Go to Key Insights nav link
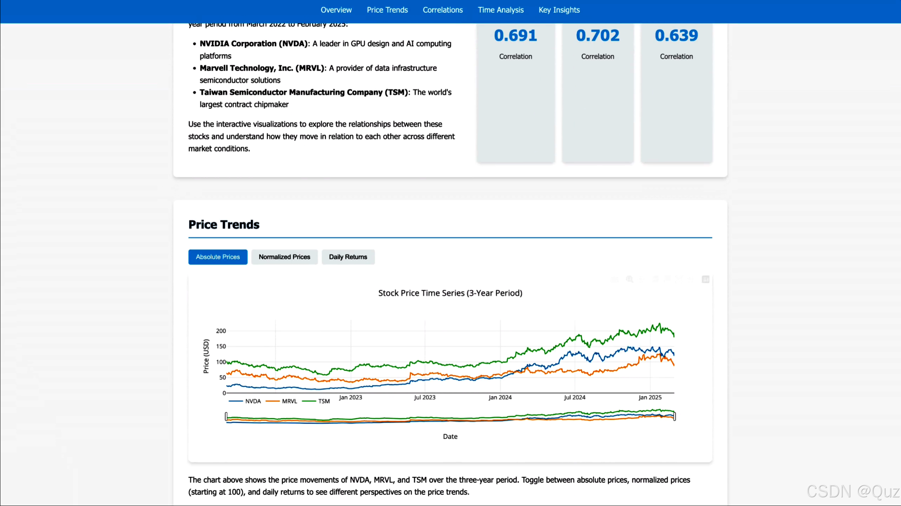This screenshot has height=506, width=901. [x=559, y=10]
